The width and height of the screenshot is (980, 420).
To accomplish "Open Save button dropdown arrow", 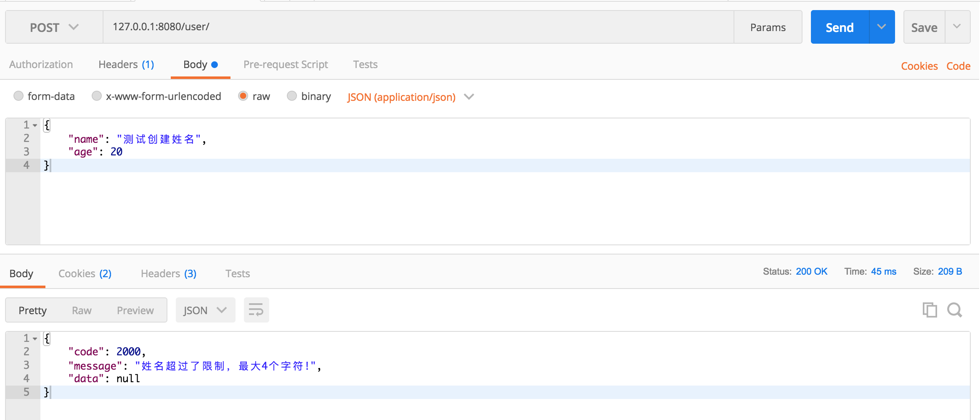I will point(958,27).
